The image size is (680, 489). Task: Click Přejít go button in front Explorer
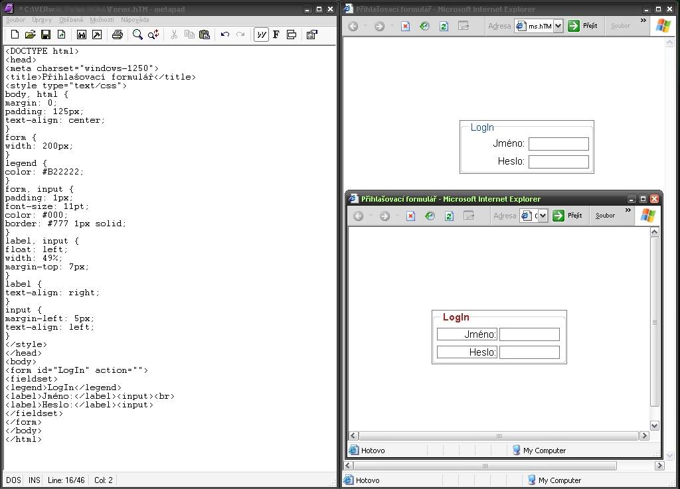[567, 215]
